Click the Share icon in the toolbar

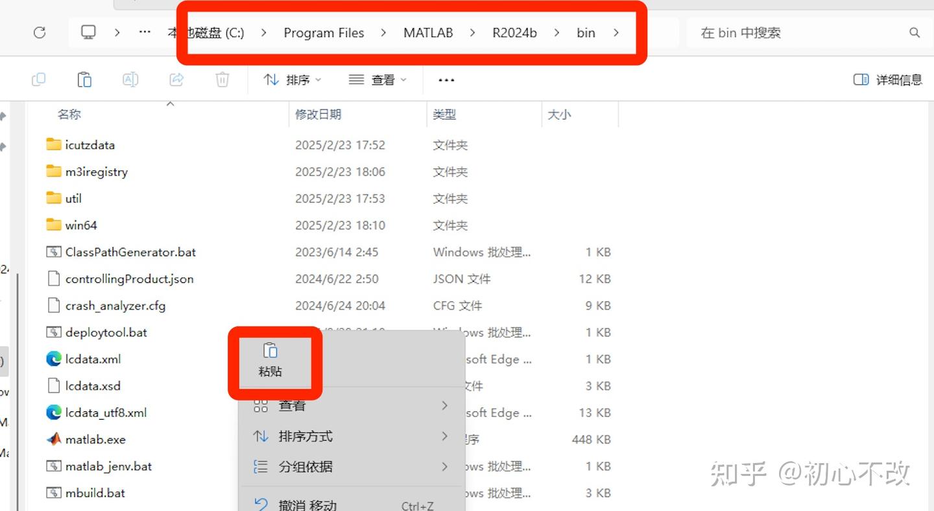[x=176, y=79]
